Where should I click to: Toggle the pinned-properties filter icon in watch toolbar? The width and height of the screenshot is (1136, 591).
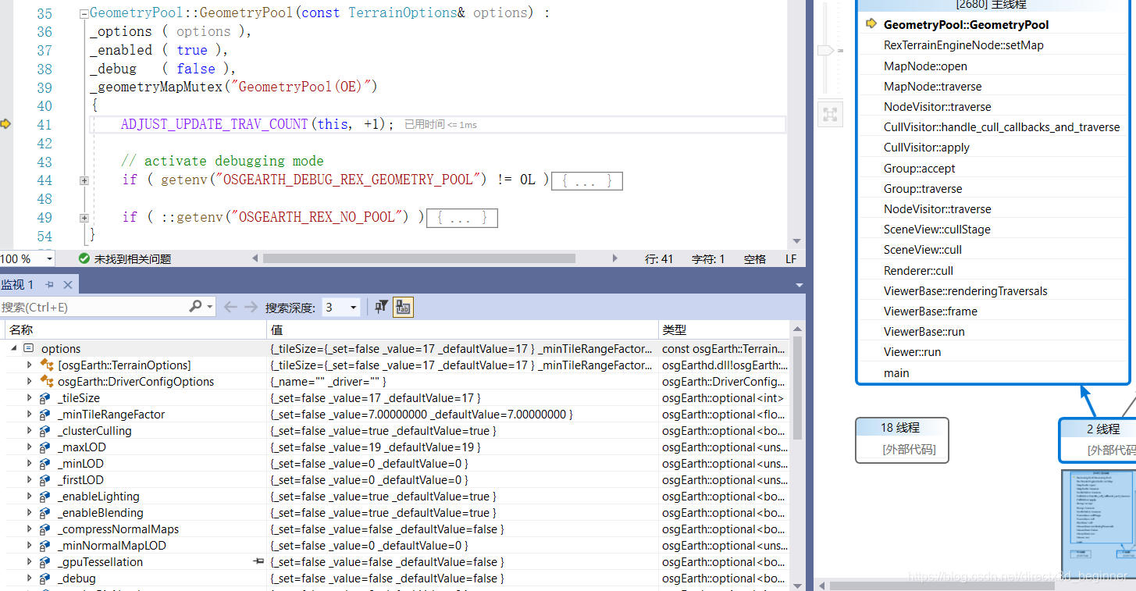point(381,308)
